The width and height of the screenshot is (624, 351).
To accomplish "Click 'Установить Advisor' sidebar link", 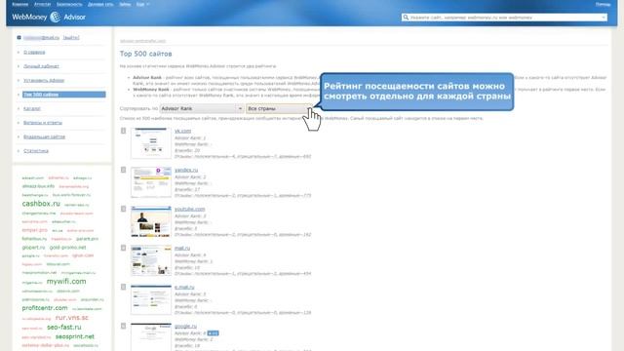I will (44, 80).
